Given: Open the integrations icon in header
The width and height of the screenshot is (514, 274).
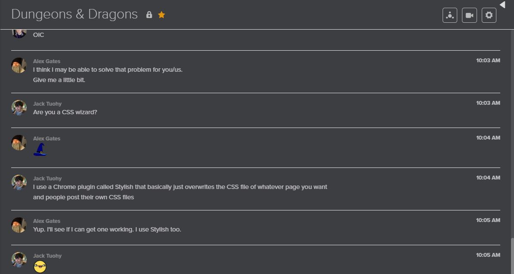Looking at the screenshot, I should 450,15.
